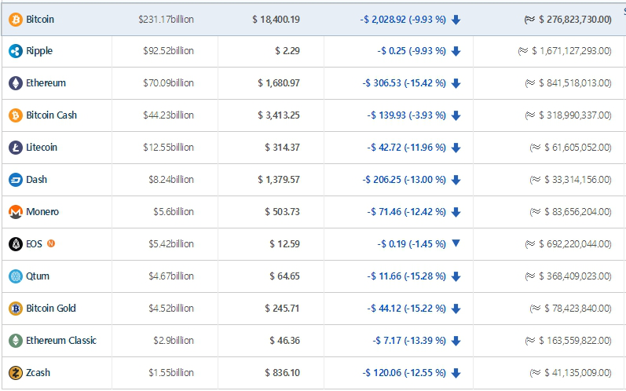Click the Monero logo icon
This screenshot has height=391, width=626.
(x=15, y=212)
